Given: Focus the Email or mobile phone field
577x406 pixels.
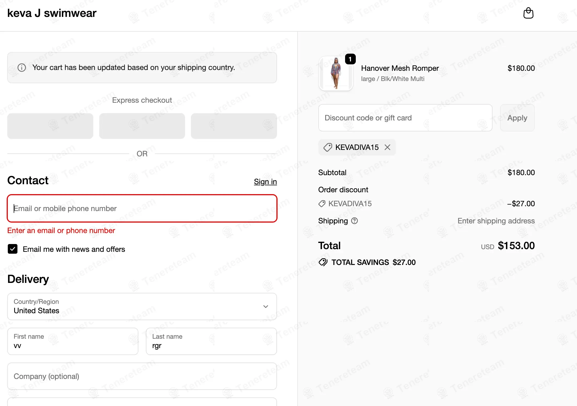Looking at the screenshot, I should [142, 208].
